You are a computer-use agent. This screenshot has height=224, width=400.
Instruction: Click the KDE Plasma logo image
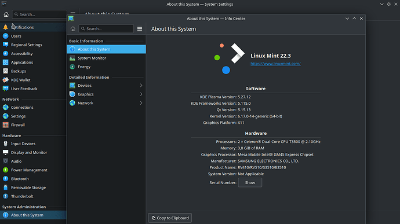[x=229, y=58]
